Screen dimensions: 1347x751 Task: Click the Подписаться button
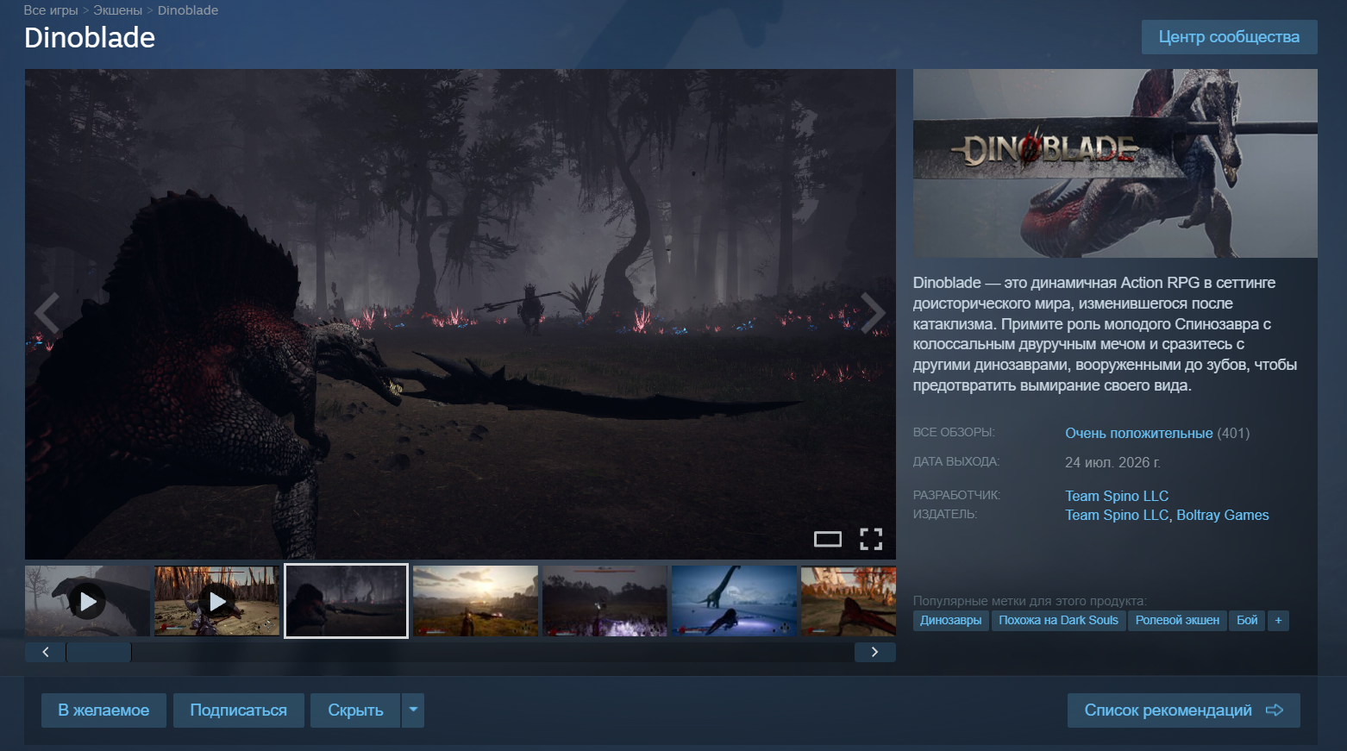pos(238,710)
